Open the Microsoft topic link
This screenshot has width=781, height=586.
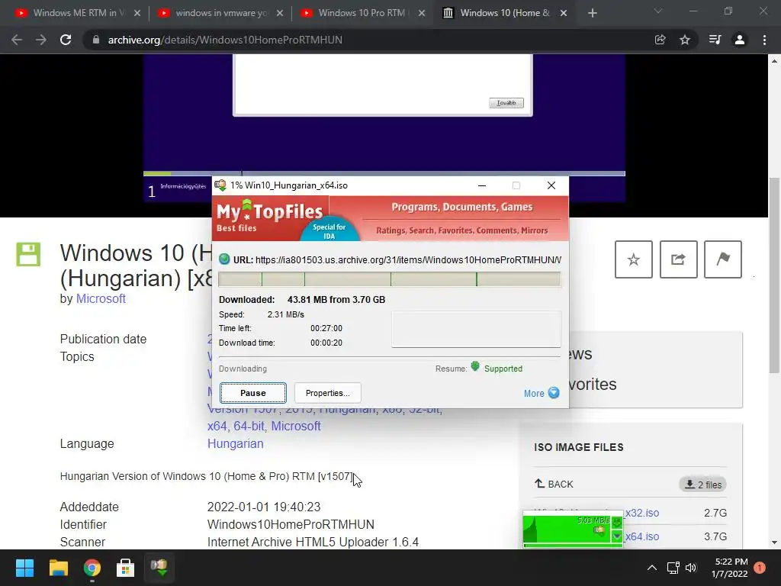click(x=296, y=426)
